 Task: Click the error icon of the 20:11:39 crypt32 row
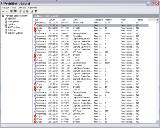coord(35,55)
